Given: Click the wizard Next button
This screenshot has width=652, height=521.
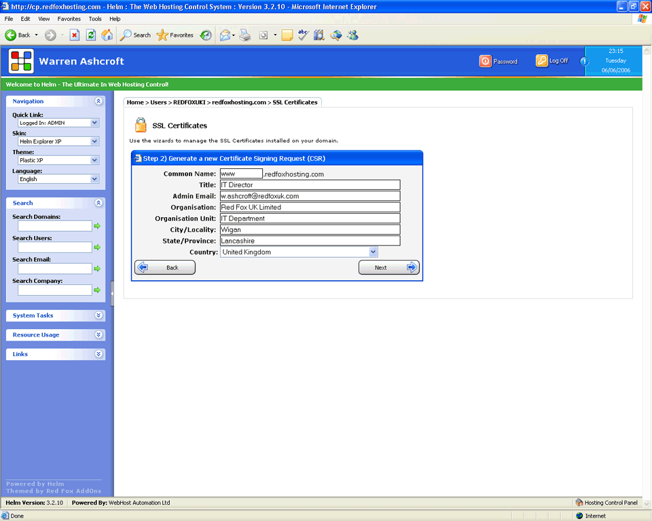Looking at the screenshot, I should (388, 267).
